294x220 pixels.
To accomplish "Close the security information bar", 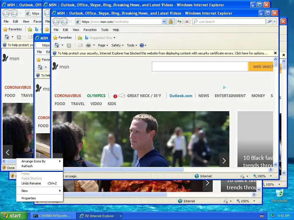I will click(x=275, y=53).
